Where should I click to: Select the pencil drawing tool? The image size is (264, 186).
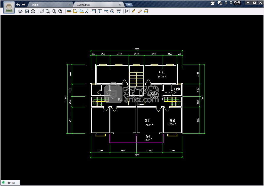click(134, 11)
